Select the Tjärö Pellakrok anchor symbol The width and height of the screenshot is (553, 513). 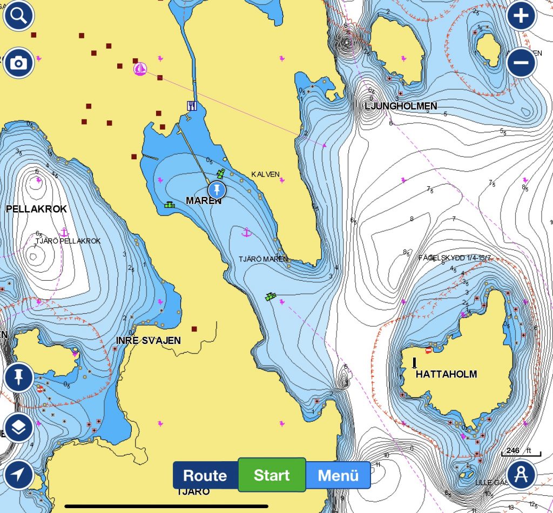point(64,232)
